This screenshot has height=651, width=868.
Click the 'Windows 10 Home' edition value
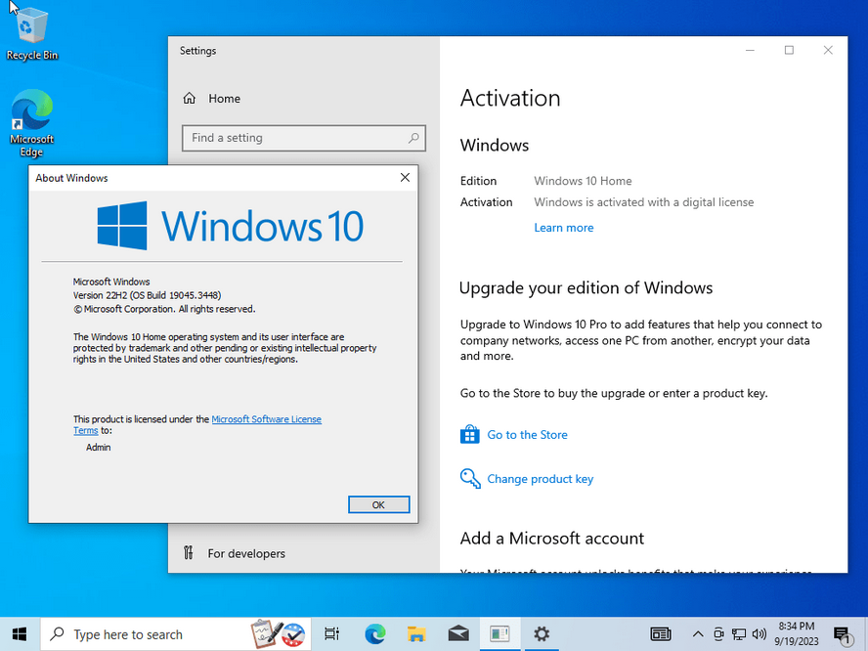click(583, 181)
